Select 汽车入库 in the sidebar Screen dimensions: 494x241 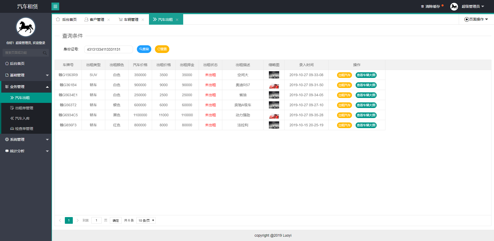[26, 118]
